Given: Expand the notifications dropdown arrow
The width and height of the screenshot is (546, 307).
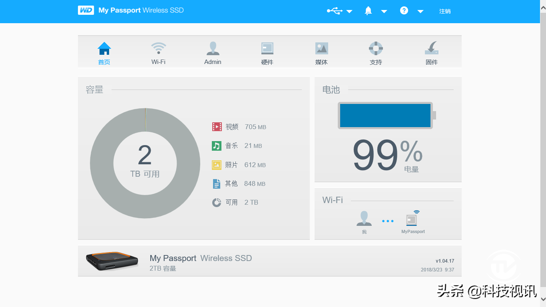Looking at the screenshot, I should tap(384, 12).
